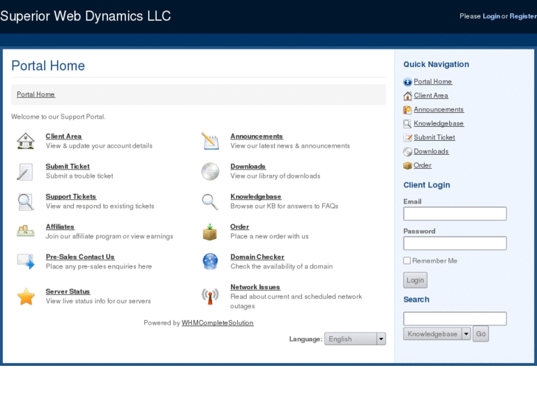Viewport: 537px width, 402px height.
Task: Click the Announcements notepad icon
Action: coord(211,141)
